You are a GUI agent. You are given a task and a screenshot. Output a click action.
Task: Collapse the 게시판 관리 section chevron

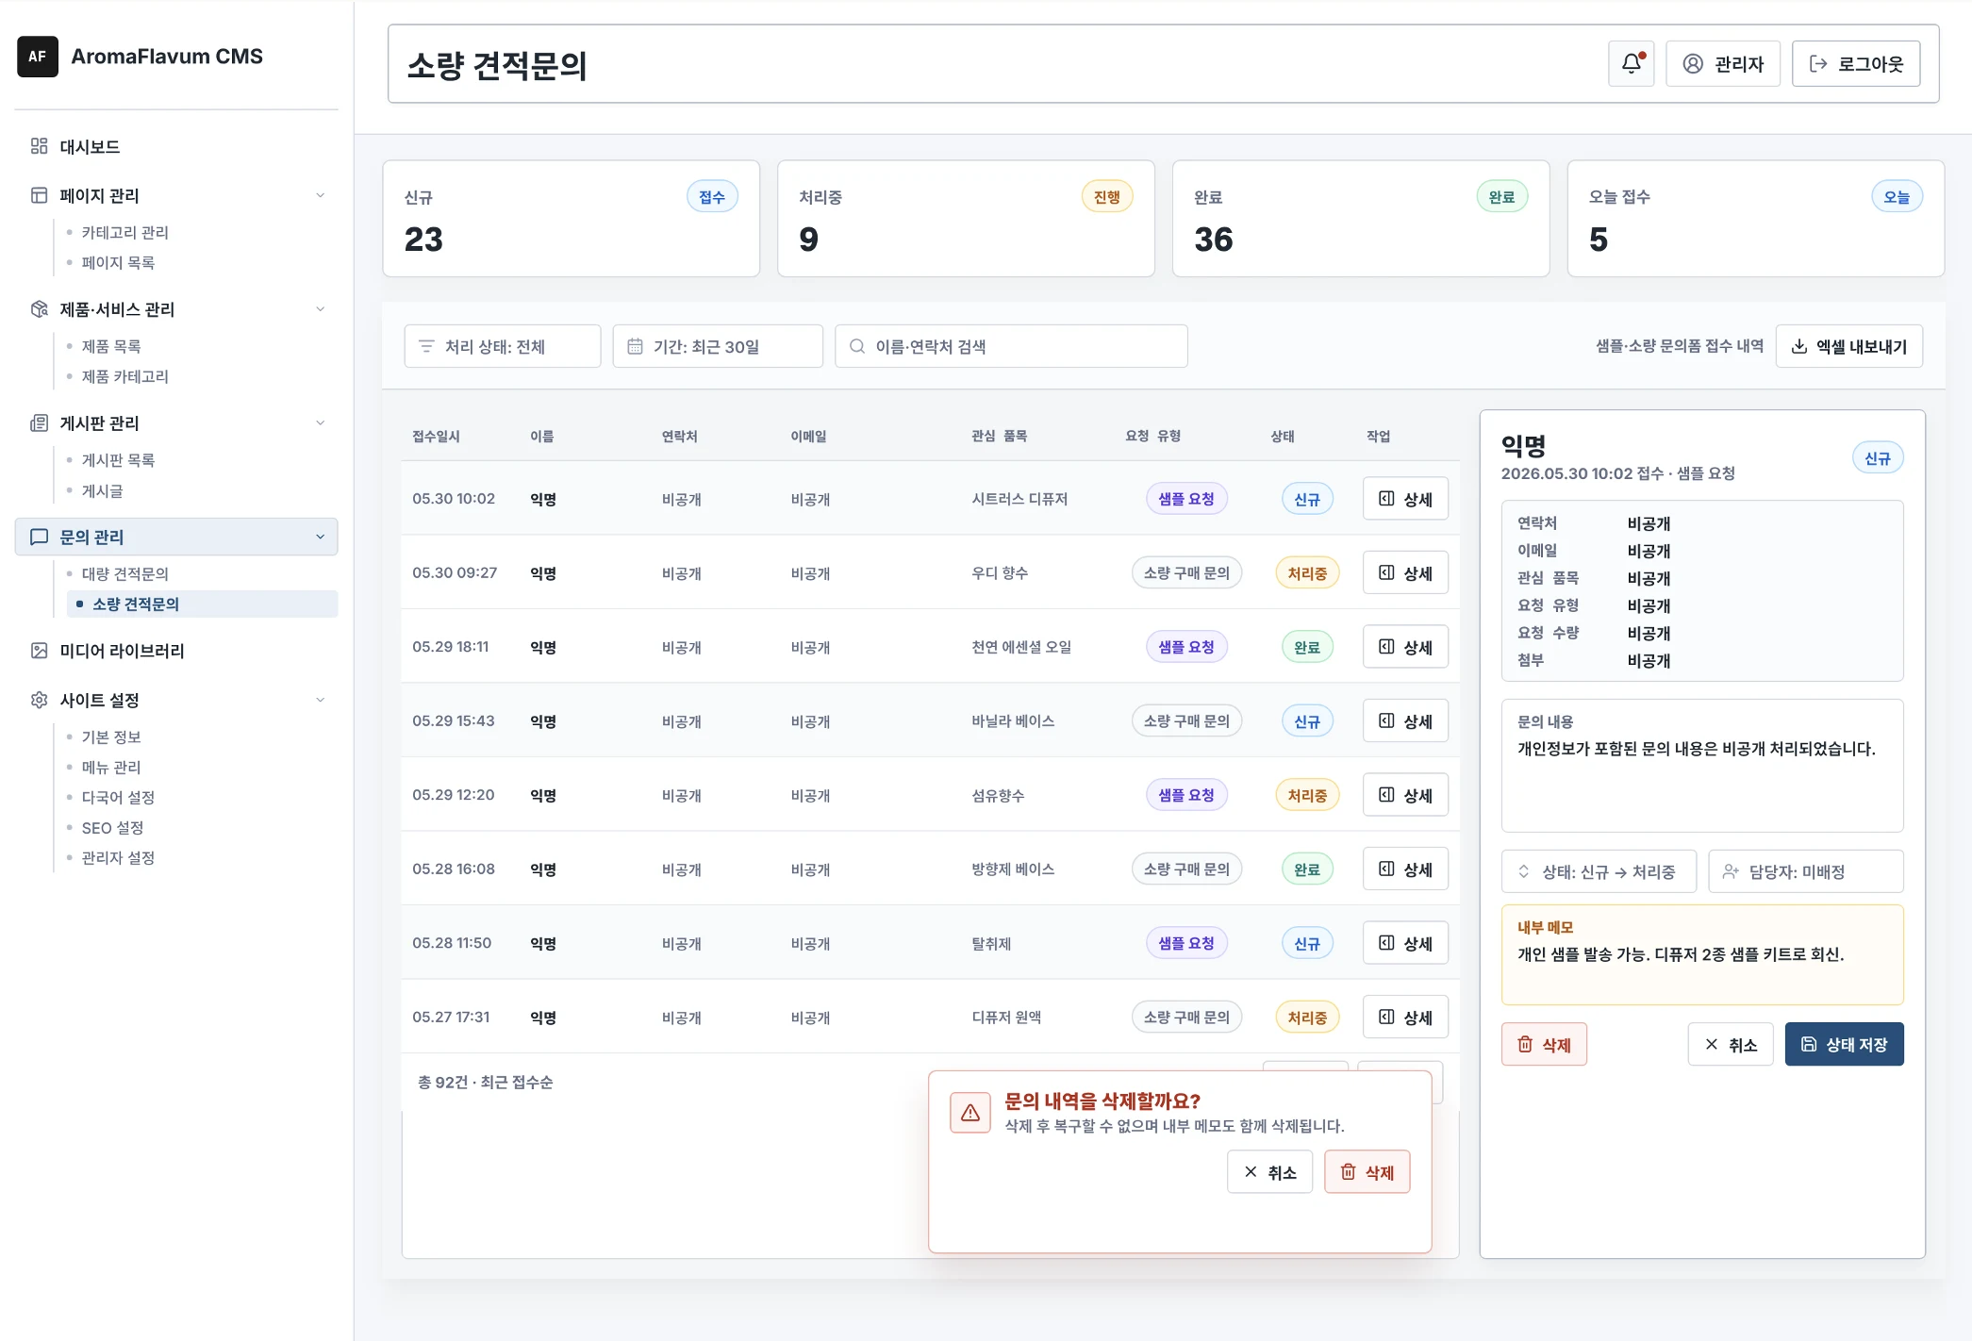click(320, 422)
